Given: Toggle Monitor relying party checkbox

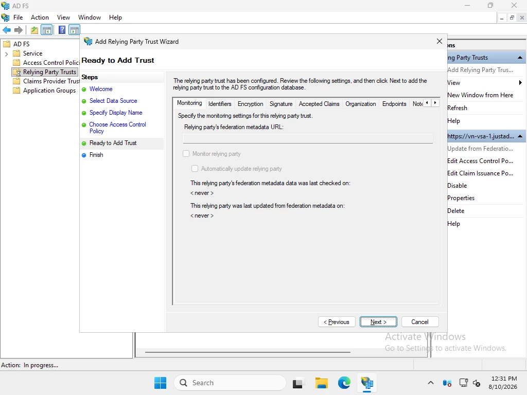Looking at the screenshot, I should 186,153.
